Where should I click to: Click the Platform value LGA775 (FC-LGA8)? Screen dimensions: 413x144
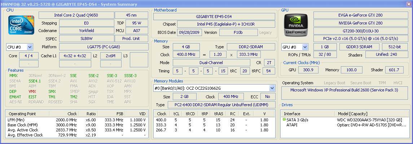pyautogui.click(x=104, y=47)
